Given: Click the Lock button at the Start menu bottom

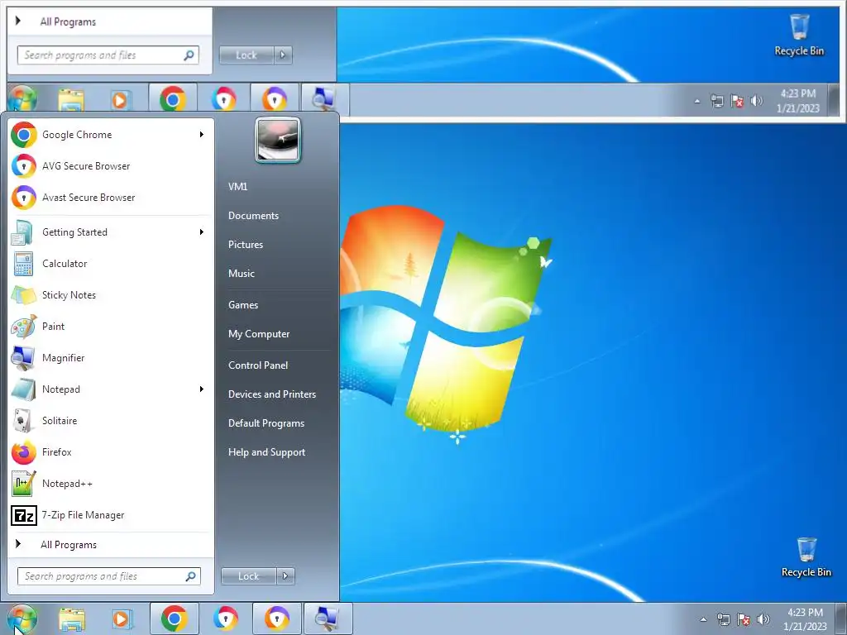Looking at the screenshot, I should pos(248,576).
